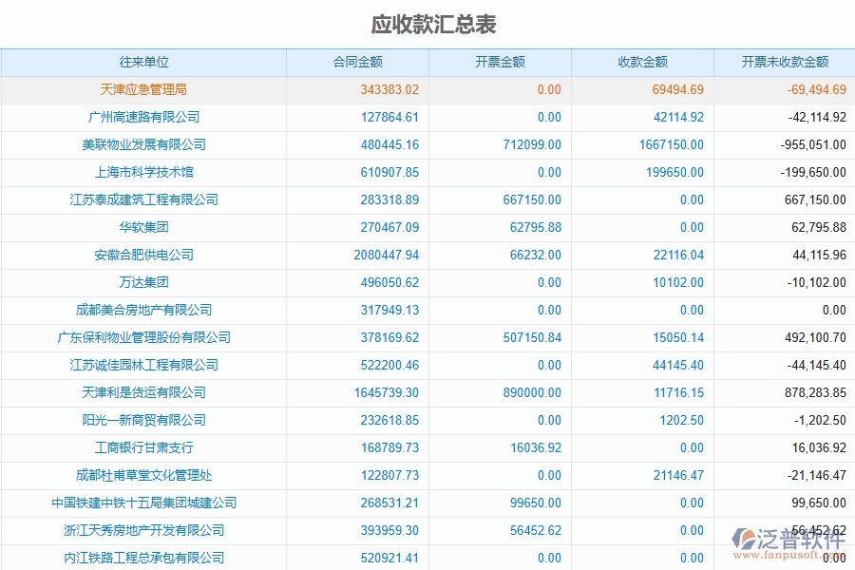Open details for 江苏泰成建筑工程有限公司
855x570 pixels.
[143, 199]
